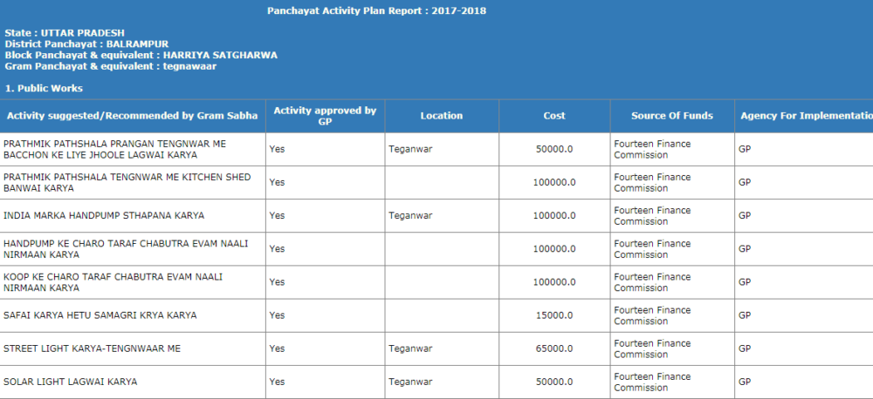Viewport: 873px width, 399px height.
Task: Click Fourteen Finance Commission in KOOP KE CHARO row
Action: (652, 282)
